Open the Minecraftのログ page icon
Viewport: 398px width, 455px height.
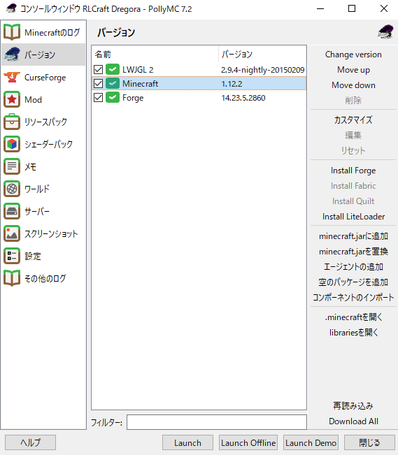point(12,32)
